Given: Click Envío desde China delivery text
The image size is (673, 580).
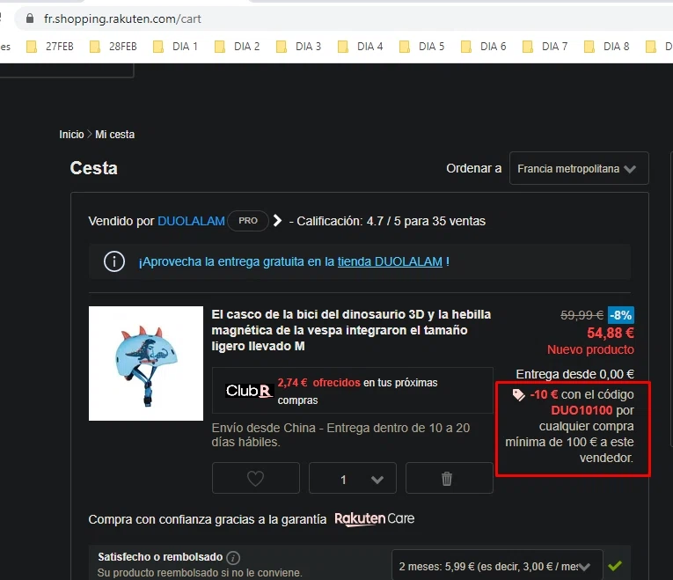Looking at the screenshot, I should (x=340, y=435).
